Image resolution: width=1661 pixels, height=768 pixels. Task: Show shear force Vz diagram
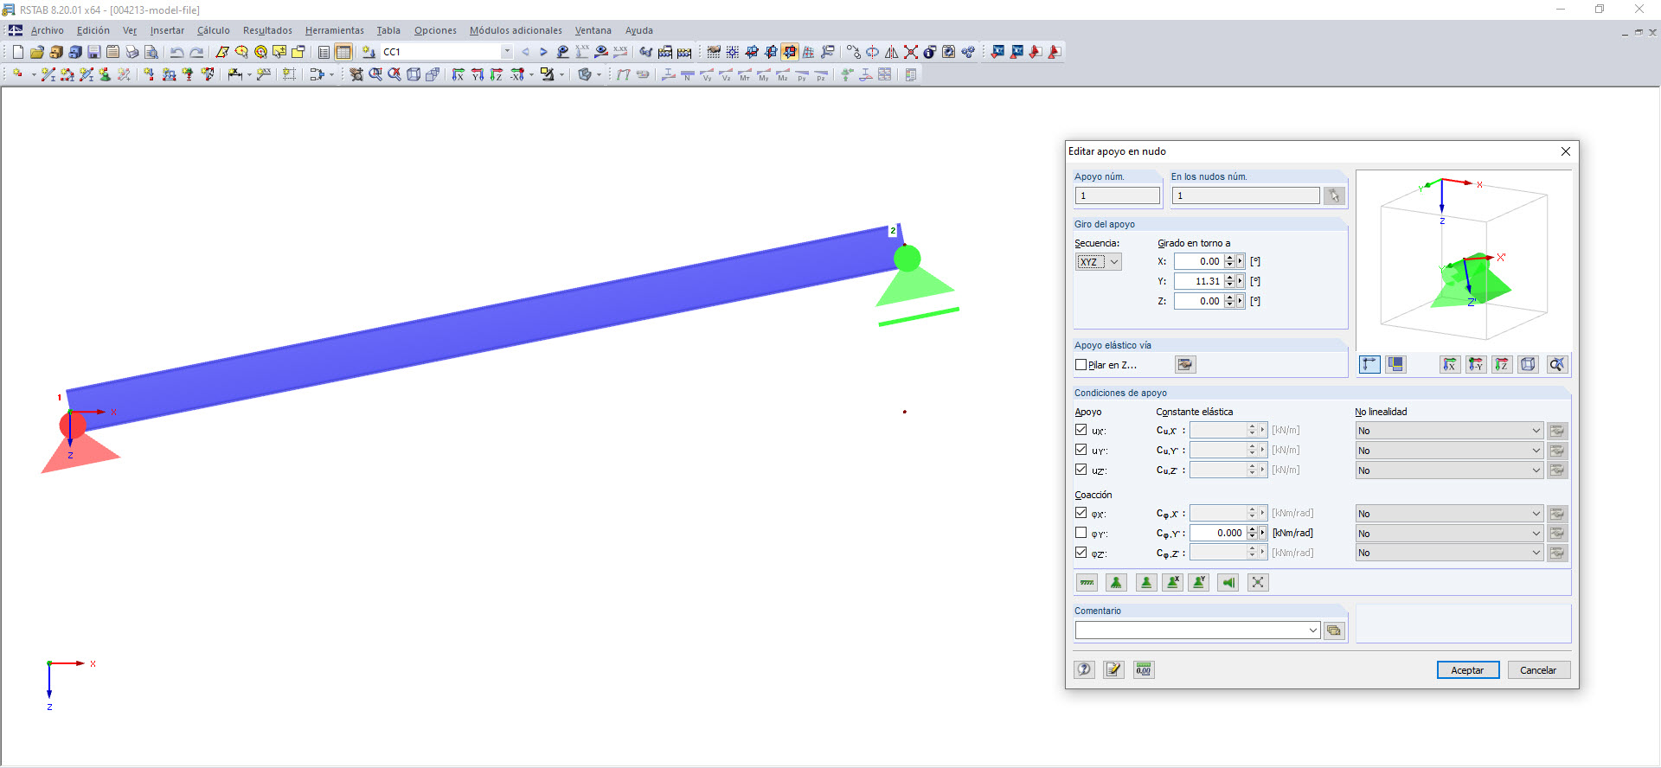click(726, 75)
